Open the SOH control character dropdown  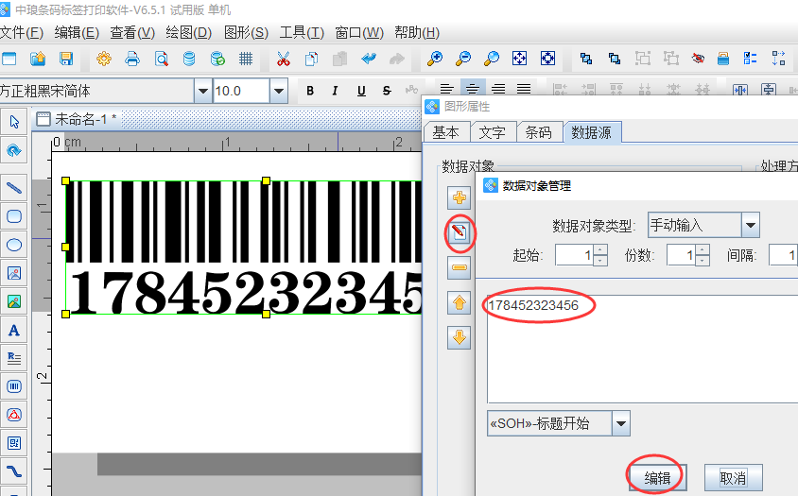point(620,423)
